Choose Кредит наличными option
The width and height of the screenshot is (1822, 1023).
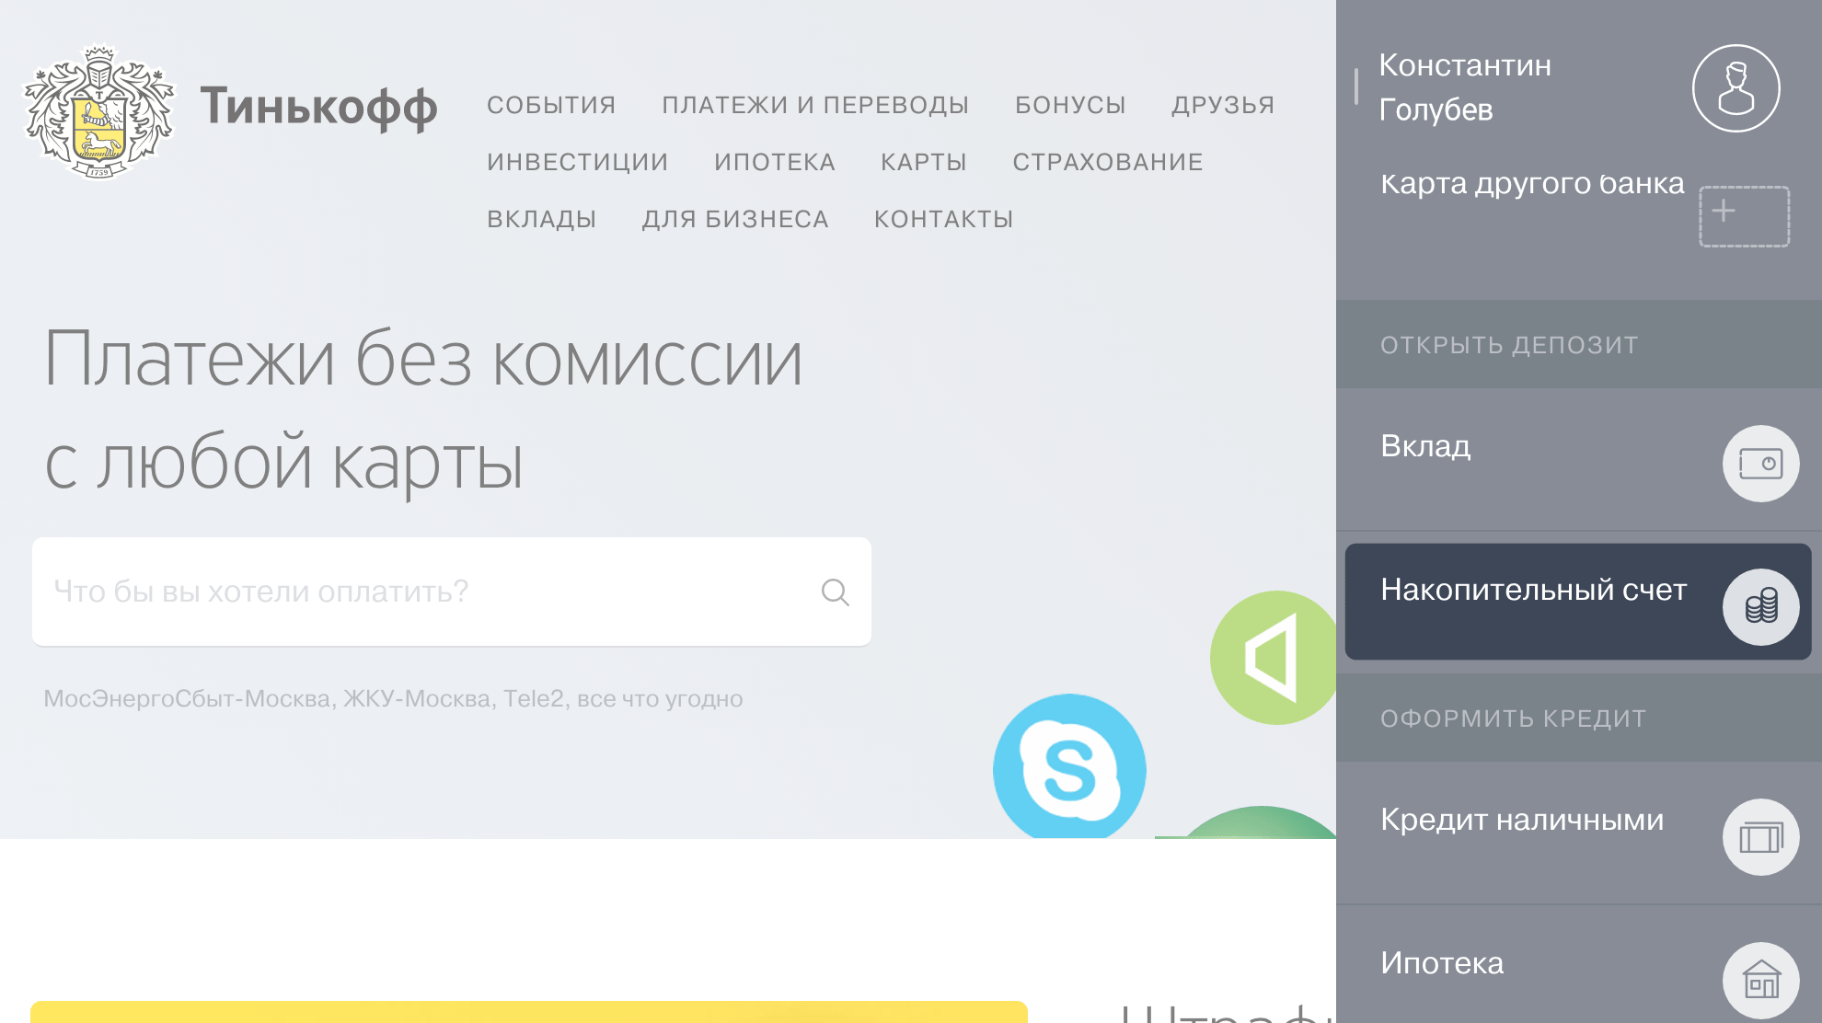pos(1579,833)
